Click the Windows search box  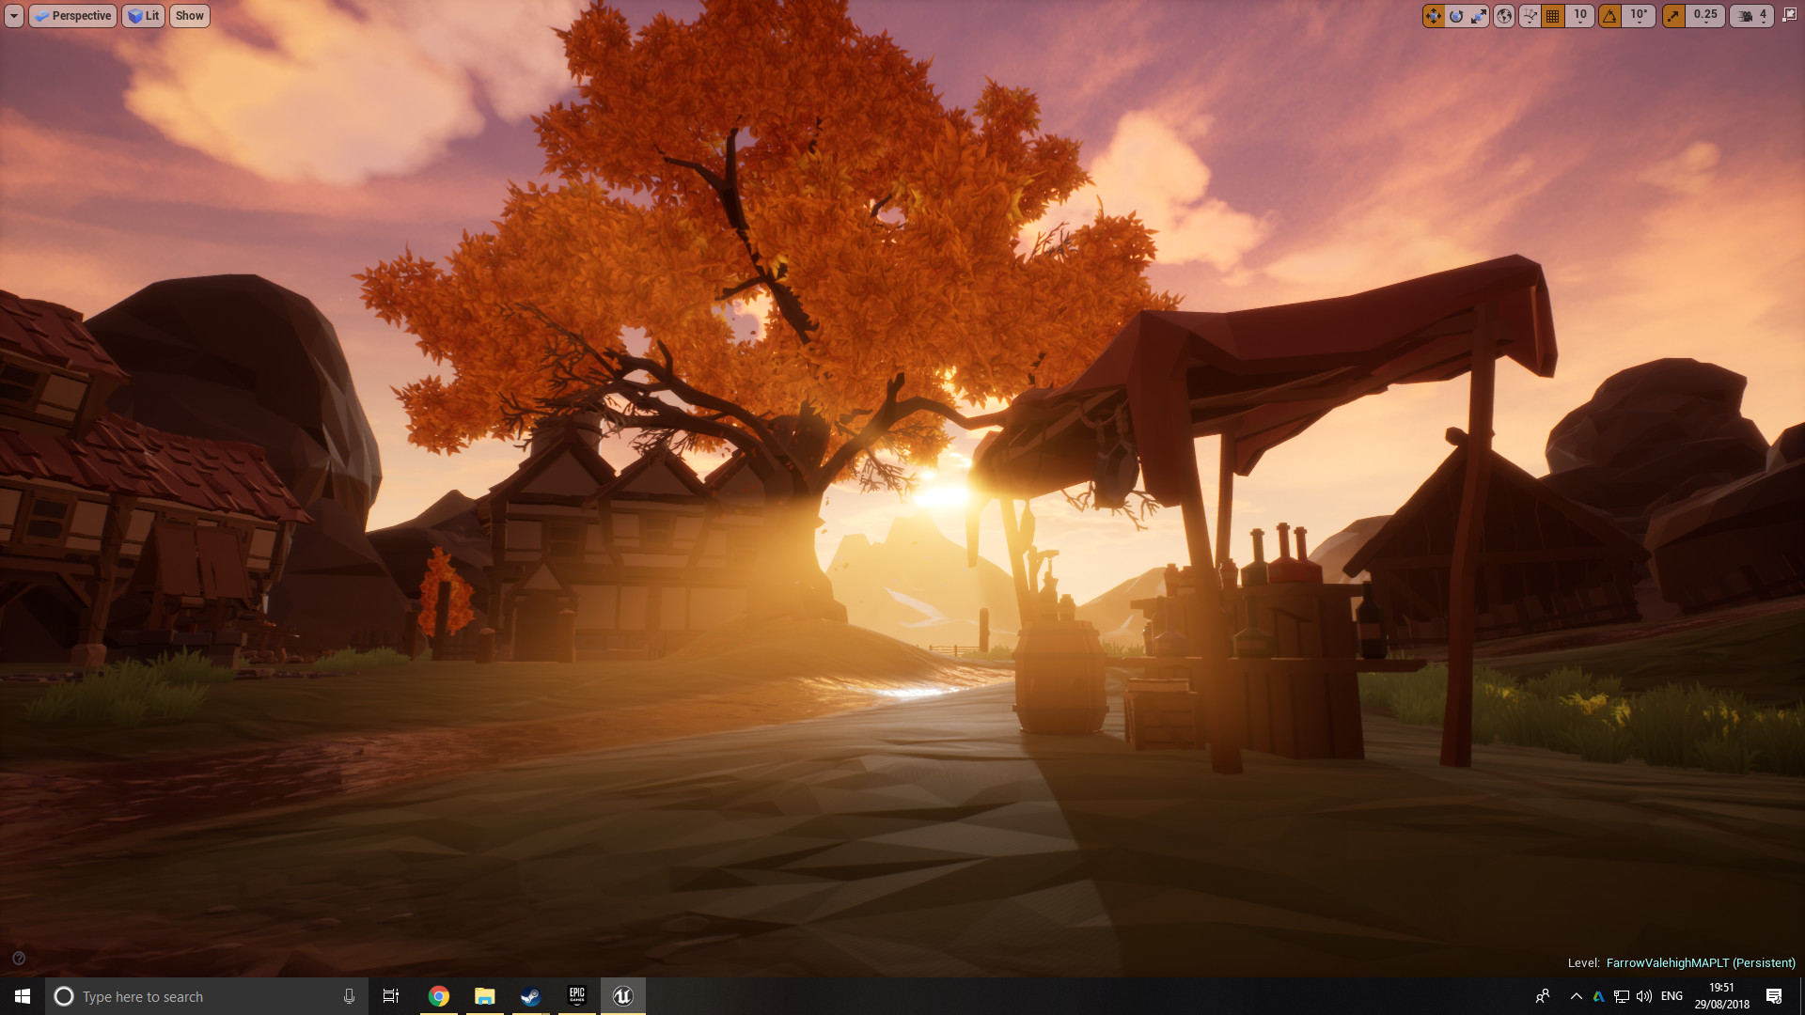188,995
